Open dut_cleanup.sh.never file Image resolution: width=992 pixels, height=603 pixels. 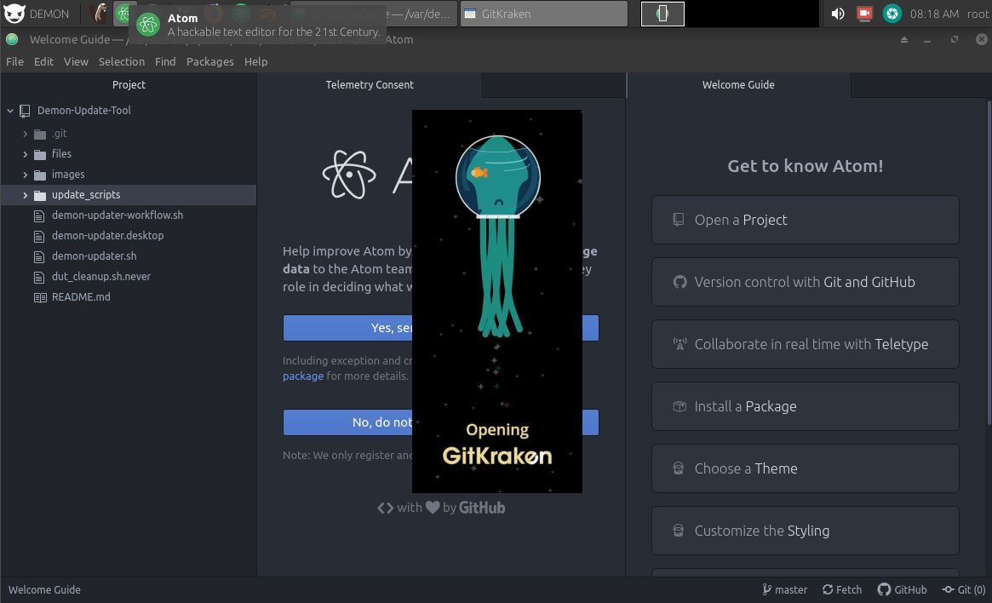coord(101,277)
